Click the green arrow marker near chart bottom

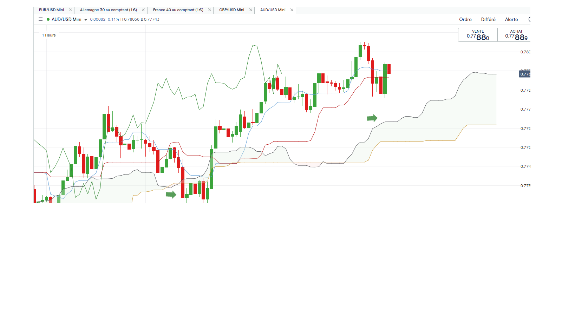171,195
